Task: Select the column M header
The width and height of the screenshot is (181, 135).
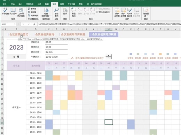Action: click(109, 29)
